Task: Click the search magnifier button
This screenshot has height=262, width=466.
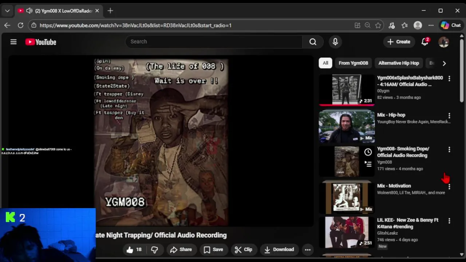Action: point(313,42)
